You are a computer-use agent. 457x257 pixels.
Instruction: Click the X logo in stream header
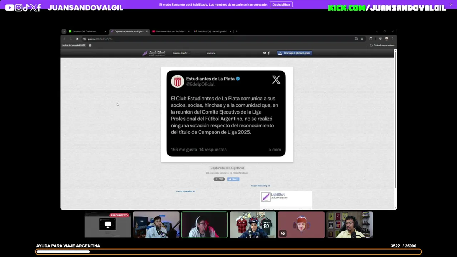point(33,7)
